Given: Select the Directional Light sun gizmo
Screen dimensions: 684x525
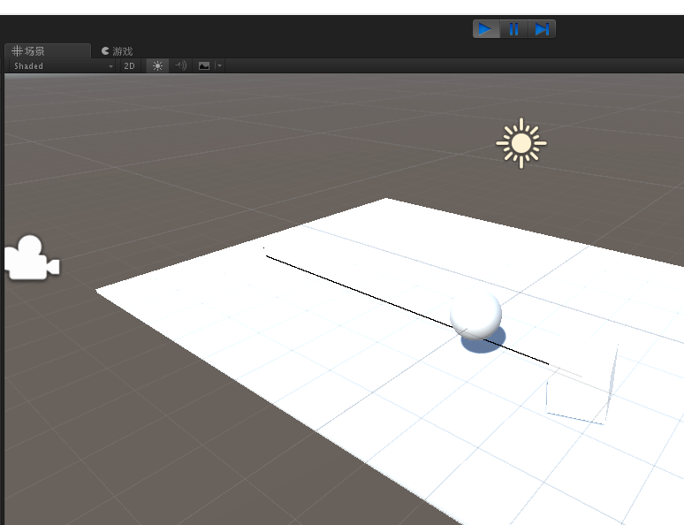Looking at the screenshot, I should [x=521, y=143].
